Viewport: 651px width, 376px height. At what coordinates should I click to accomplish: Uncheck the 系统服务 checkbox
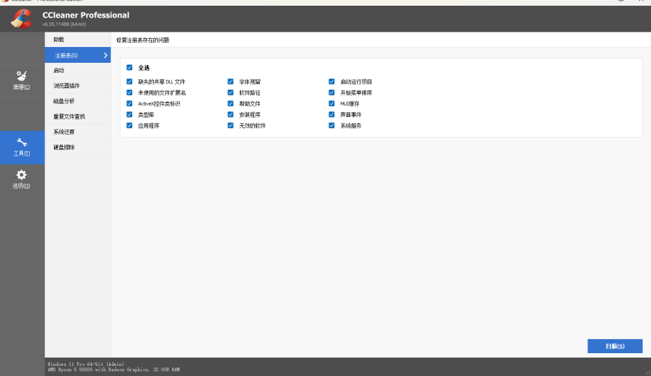(x=332, y=126)
